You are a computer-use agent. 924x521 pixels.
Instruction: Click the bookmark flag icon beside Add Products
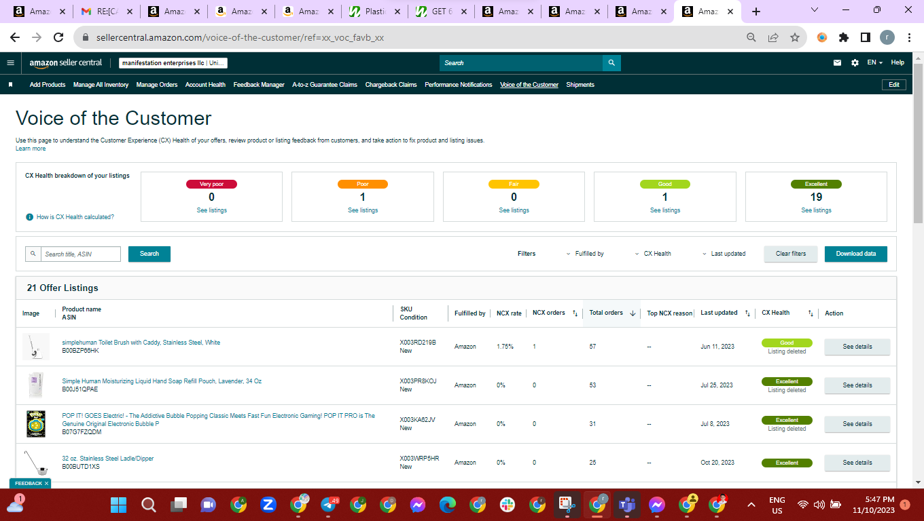(10, 85)
